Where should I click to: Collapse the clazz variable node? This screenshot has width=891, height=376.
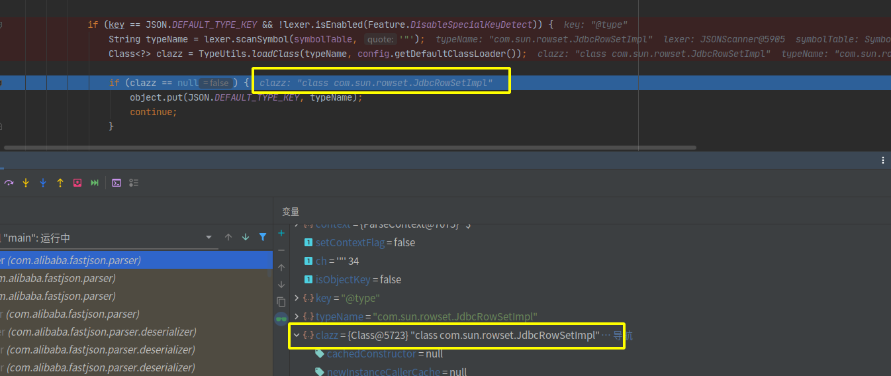pyautogui.click(x=297, y=335)
